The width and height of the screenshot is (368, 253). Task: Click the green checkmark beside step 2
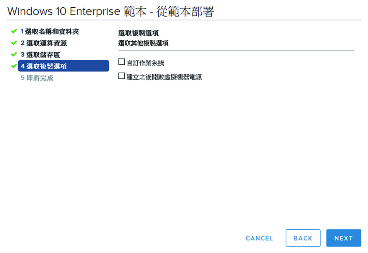14,43
